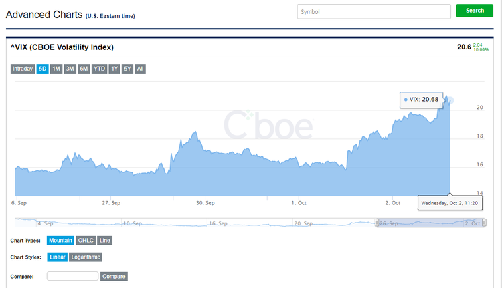Click the y-axis value 16
The height and width of the screenshot is (288, 502).
click(x=480, y=164)
